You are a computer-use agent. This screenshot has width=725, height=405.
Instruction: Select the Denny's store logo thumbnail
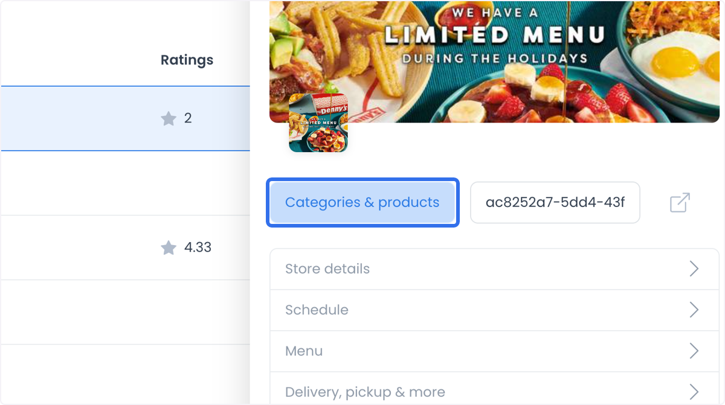point(318,123)
